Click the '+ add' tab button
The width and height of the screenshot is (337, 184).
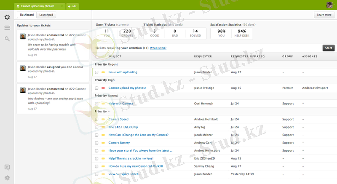click(72, 6)
